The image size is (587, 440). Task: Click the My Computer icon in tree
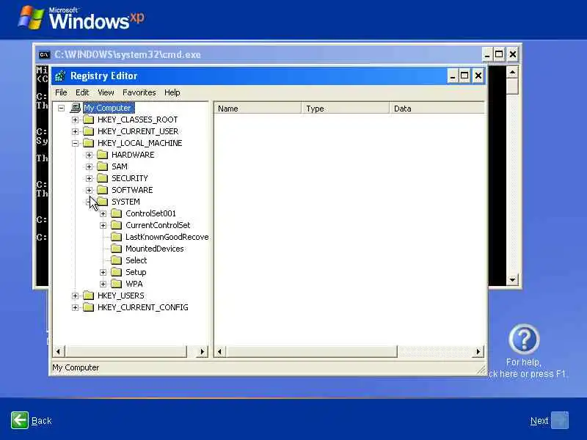click(76, 108)
